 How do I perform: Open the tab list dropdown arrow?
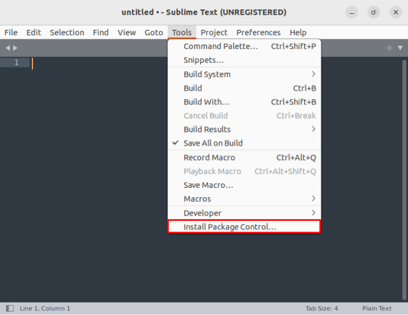pyautogui.click(x=399, y=48)
